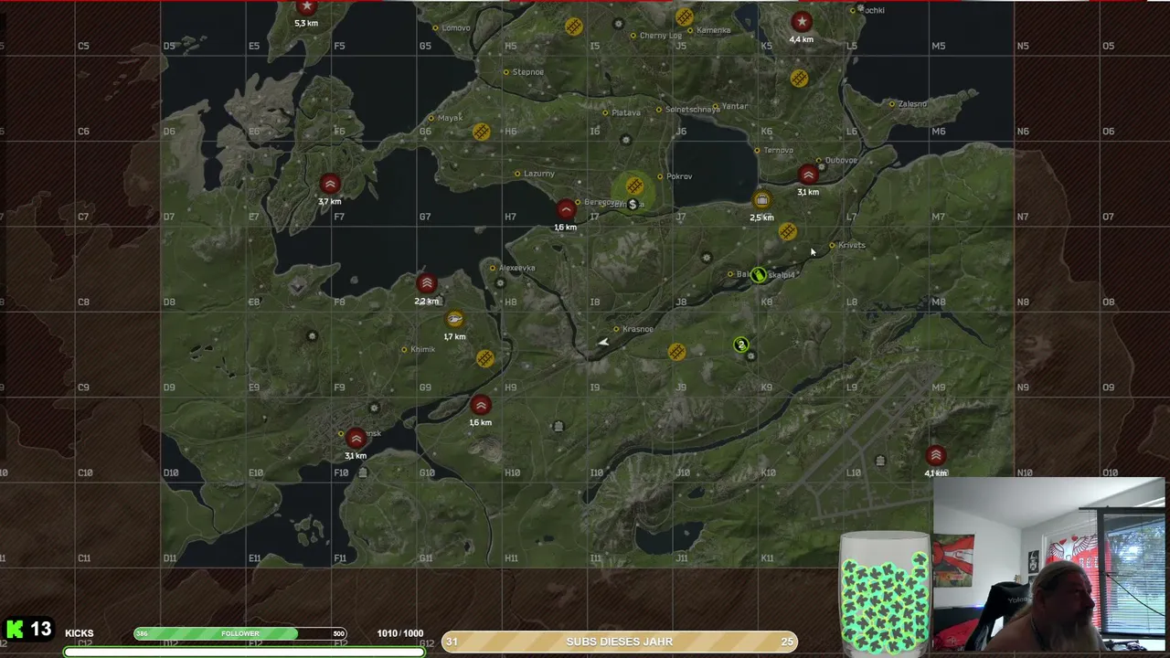Image resolution: width=1170 pixels, height=658 pixels.
Task: Select the red triple-chevron marker labeled 2,2 km
Action: click(x=426, y=283)
